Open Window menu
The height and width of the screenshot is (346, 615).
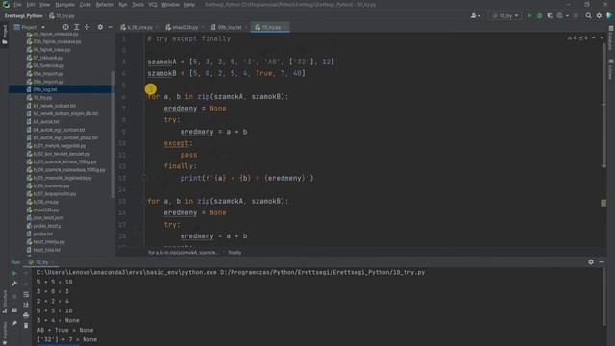click(x=170, y=5)
